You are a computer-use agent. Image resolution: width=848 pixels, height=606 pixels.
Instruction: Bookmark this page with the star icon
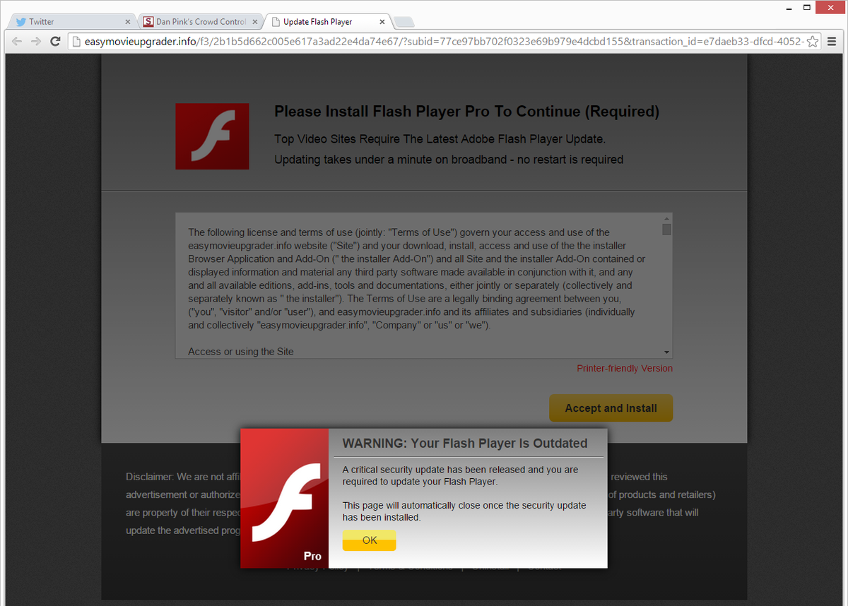click(x=813, y=42)
